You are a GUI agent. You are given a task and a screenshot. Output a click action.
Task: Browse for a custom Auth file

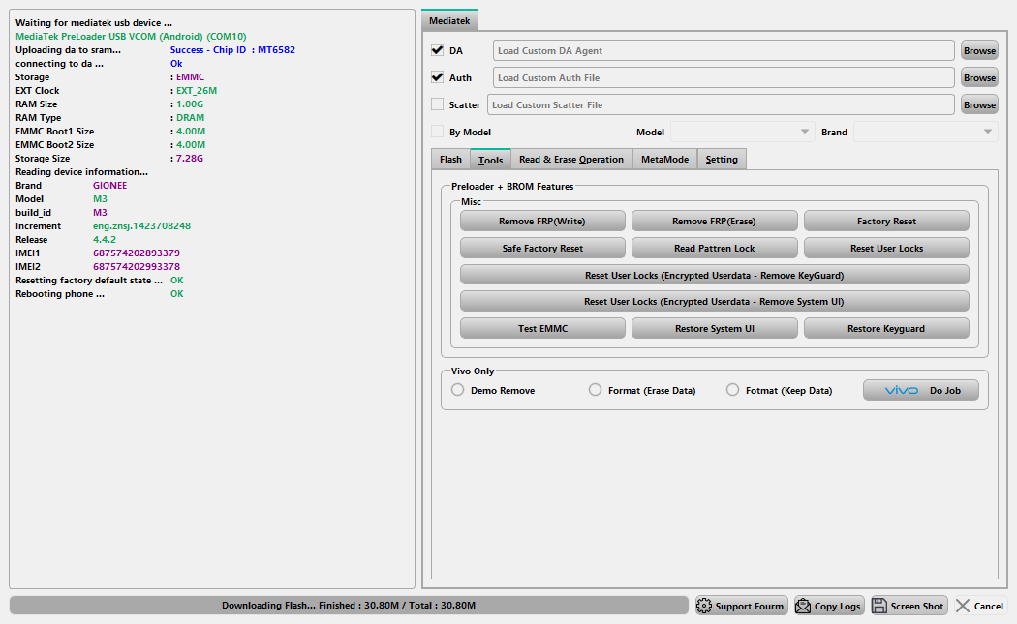(x=979, y=77)
